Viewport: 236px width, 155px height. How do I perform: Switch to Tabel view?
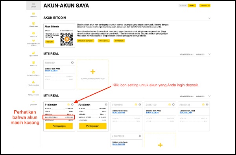tap(192, 5)
